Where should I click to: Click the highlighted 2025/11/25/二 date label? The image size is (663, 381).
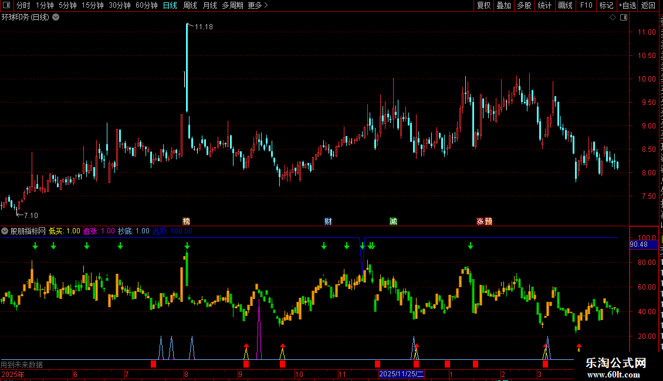(x=401, y=374)
